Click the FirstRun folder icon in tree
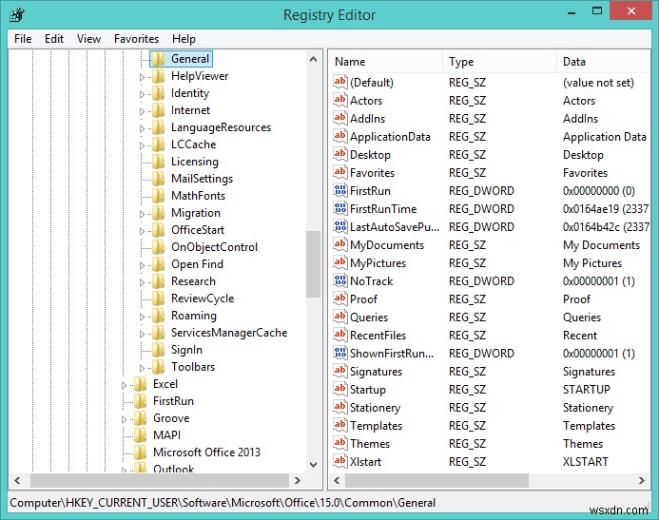 (x=140, y=401)
